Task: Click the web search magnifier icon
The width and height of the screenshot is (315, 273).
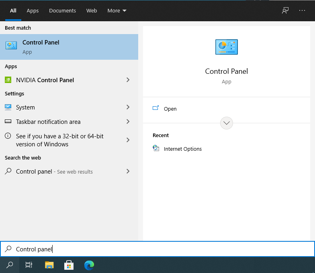Action: click(8, 171)
